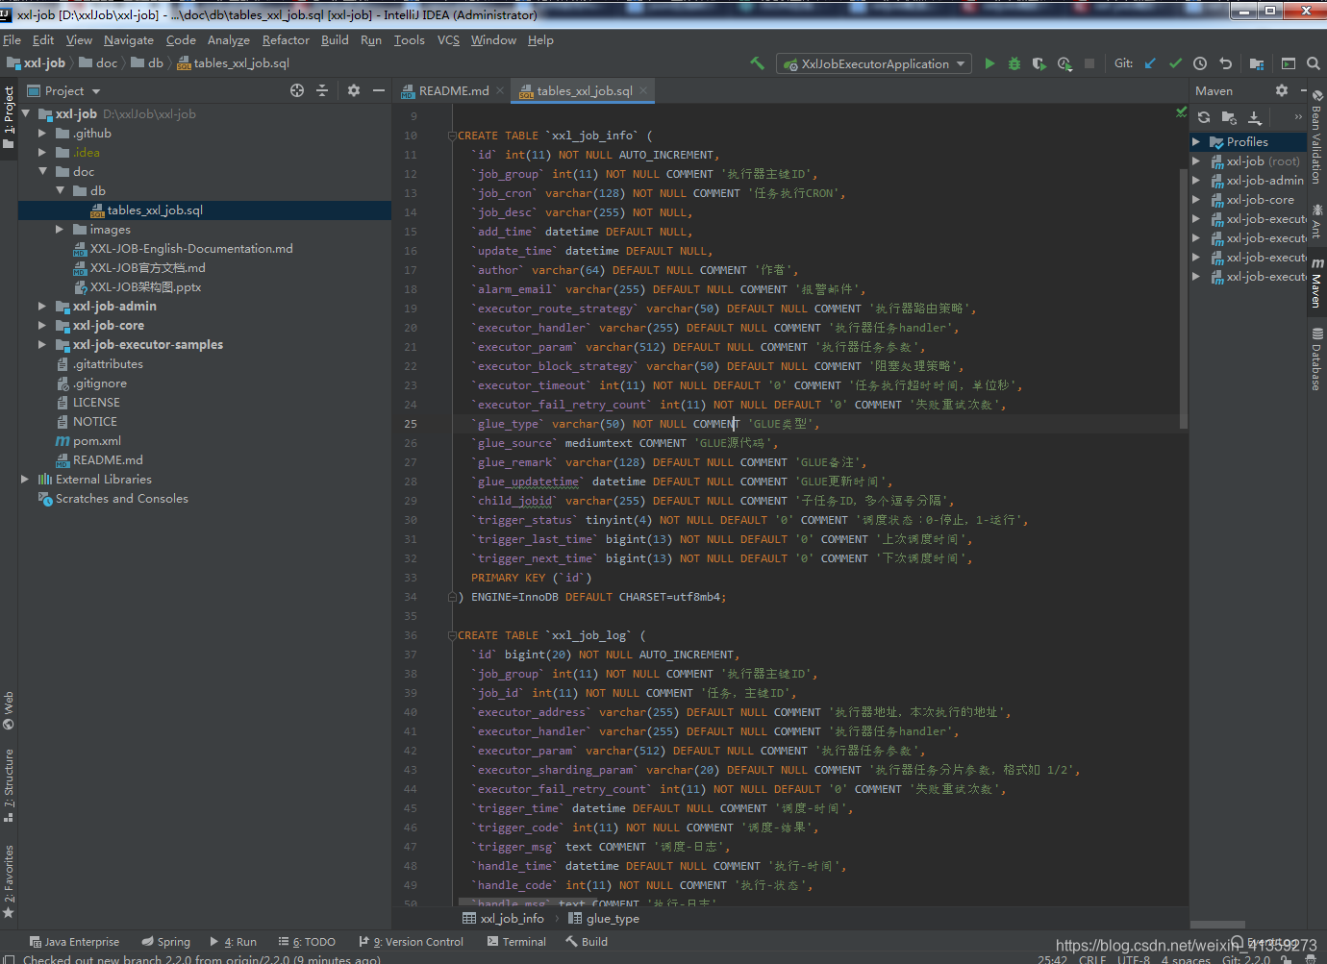Toggle the Web tool window stripe
The width and height of the screenshot is (1327, 964).
[9, 710]
